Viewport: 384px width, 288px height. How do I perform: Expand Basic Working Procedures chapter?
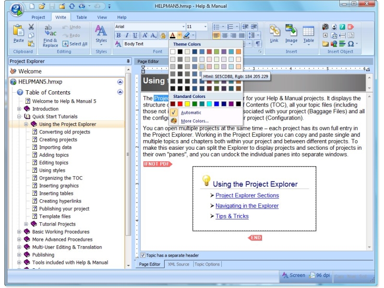click(x=19, y=232)
